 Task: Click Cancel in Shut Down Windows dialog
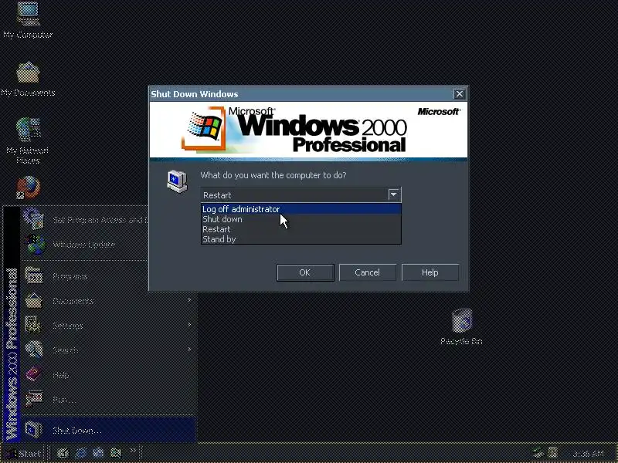point(368,272)
